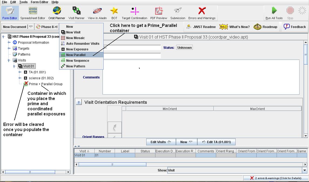The width and height of the screenshot is (309, 182).
Task: Open the PDF Preview tool
Action: [x=159, y=13]
